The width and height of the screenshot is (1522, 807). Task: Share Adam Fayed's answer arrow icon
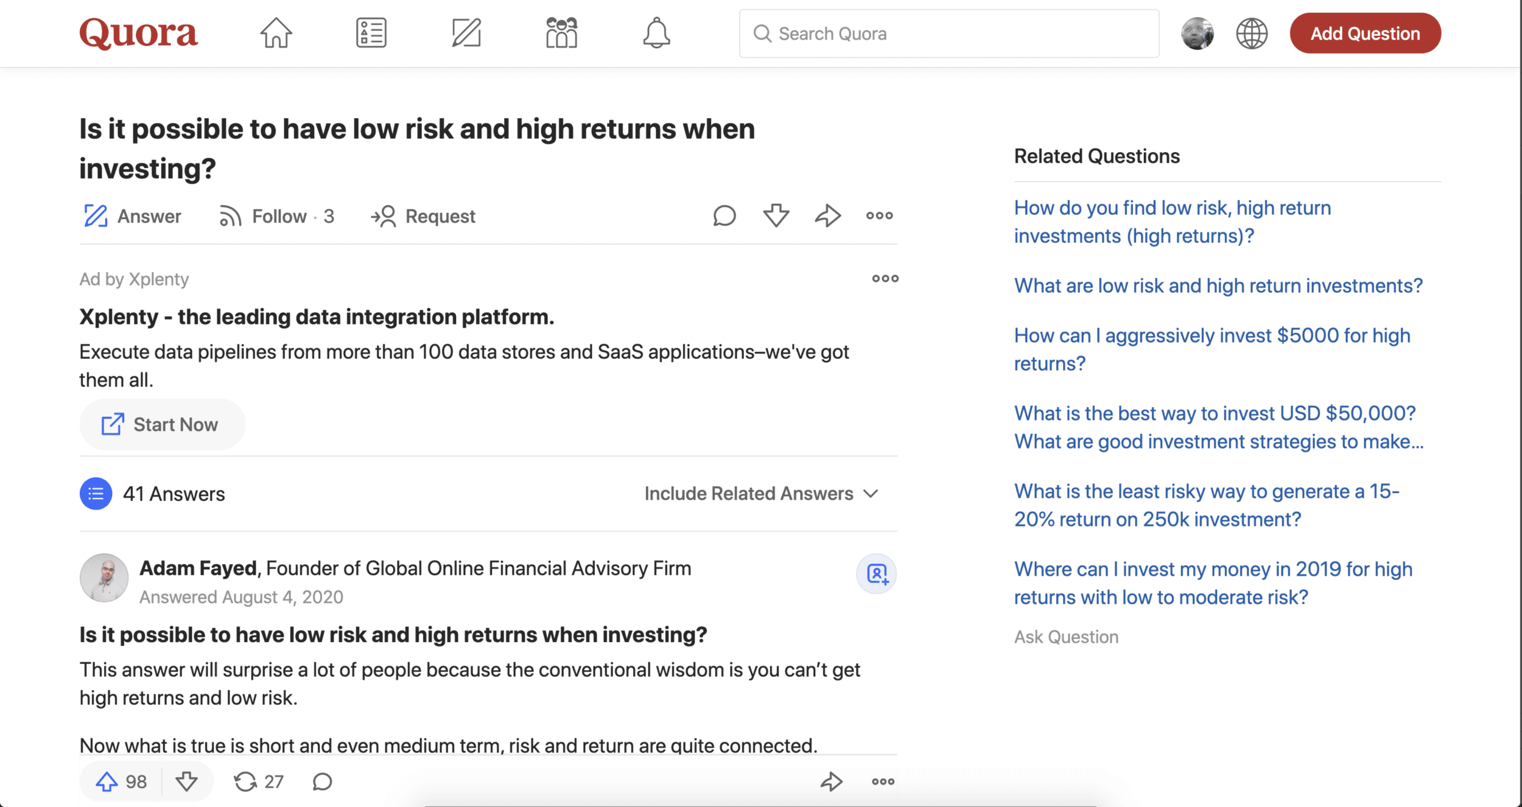click(832, 781)
